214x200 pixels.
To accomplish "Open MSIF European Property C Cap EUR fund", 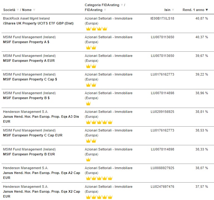I will 32,135.
